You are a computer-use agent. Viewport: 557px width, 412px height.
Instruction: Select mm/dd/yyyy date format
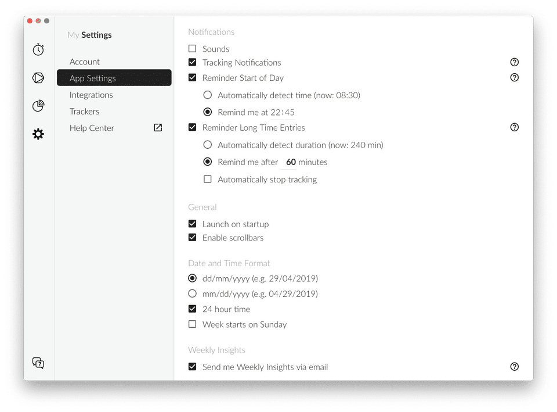click(193, 293)
